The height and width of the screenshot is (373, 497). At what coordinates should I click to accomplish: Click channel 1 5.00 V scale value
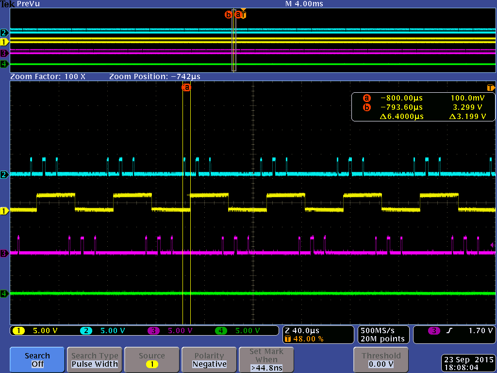point(45,331)
